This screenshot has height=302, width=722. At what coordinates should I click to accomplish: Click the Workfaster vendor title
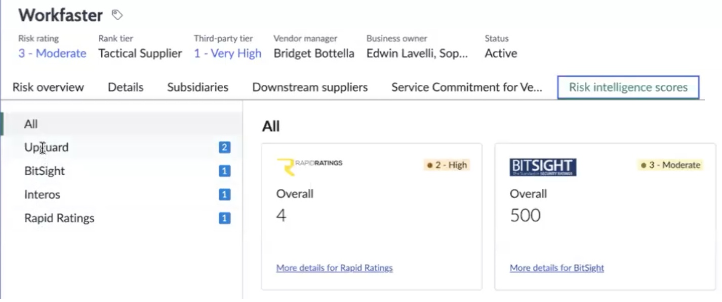point(61,15)
